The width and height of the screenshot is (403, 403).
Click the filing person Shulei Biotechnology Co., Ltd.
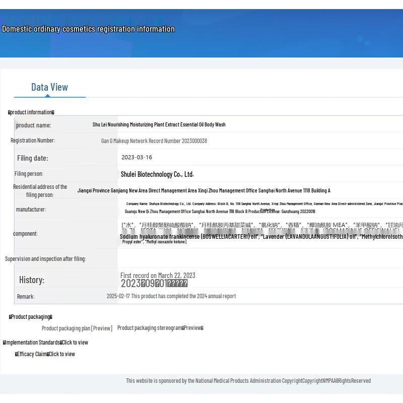(x=157, y=174)
